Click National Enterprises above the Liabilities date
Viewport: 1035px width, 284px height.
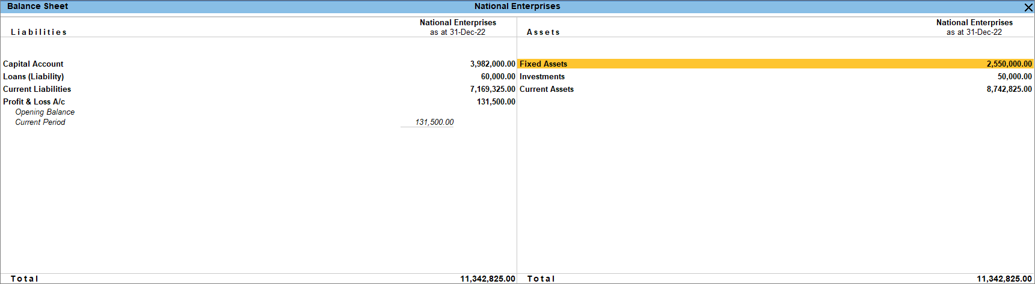coord(458,22)
